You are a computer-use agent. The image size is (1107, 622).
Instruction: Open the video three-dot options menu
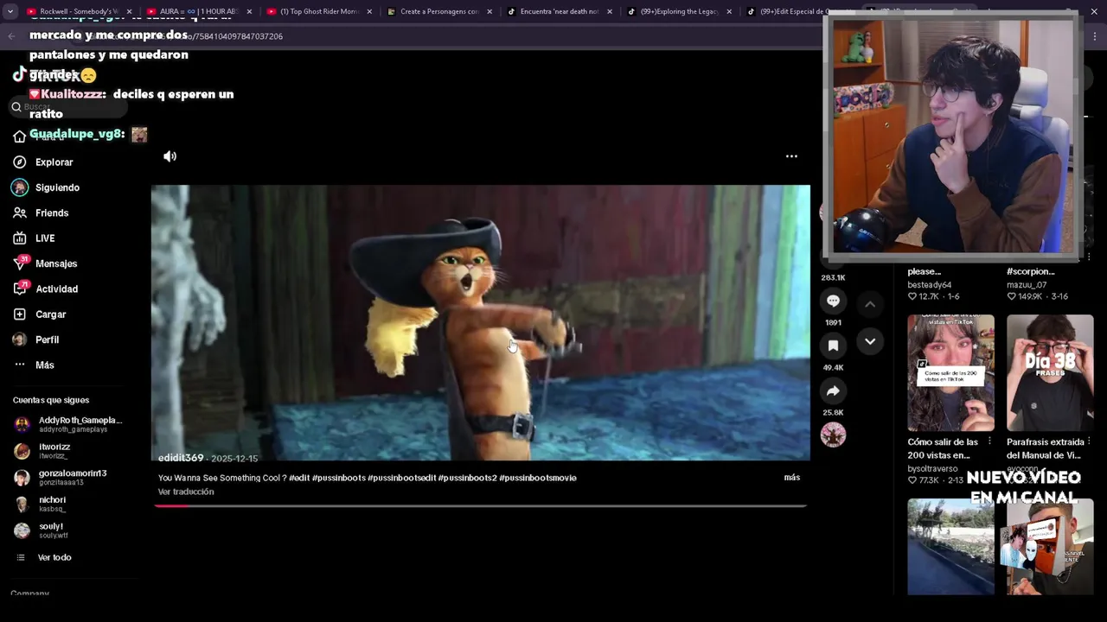click(x=790, y=156)
